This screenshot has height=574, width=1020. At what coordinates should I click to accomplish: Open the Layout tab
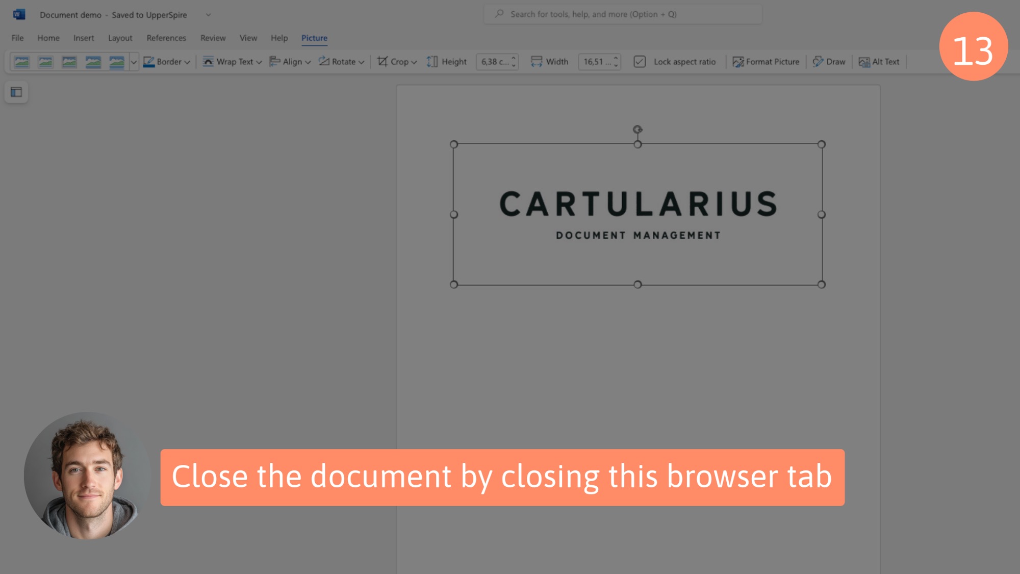point(120,38)
